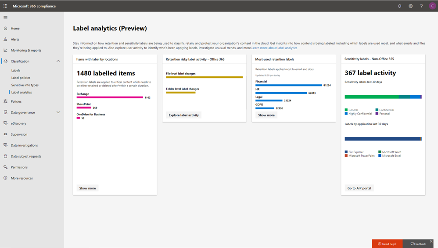Click the Alerts triangle icon
Viewport: 438px width, 248px height.
click(x=5, y=40)
